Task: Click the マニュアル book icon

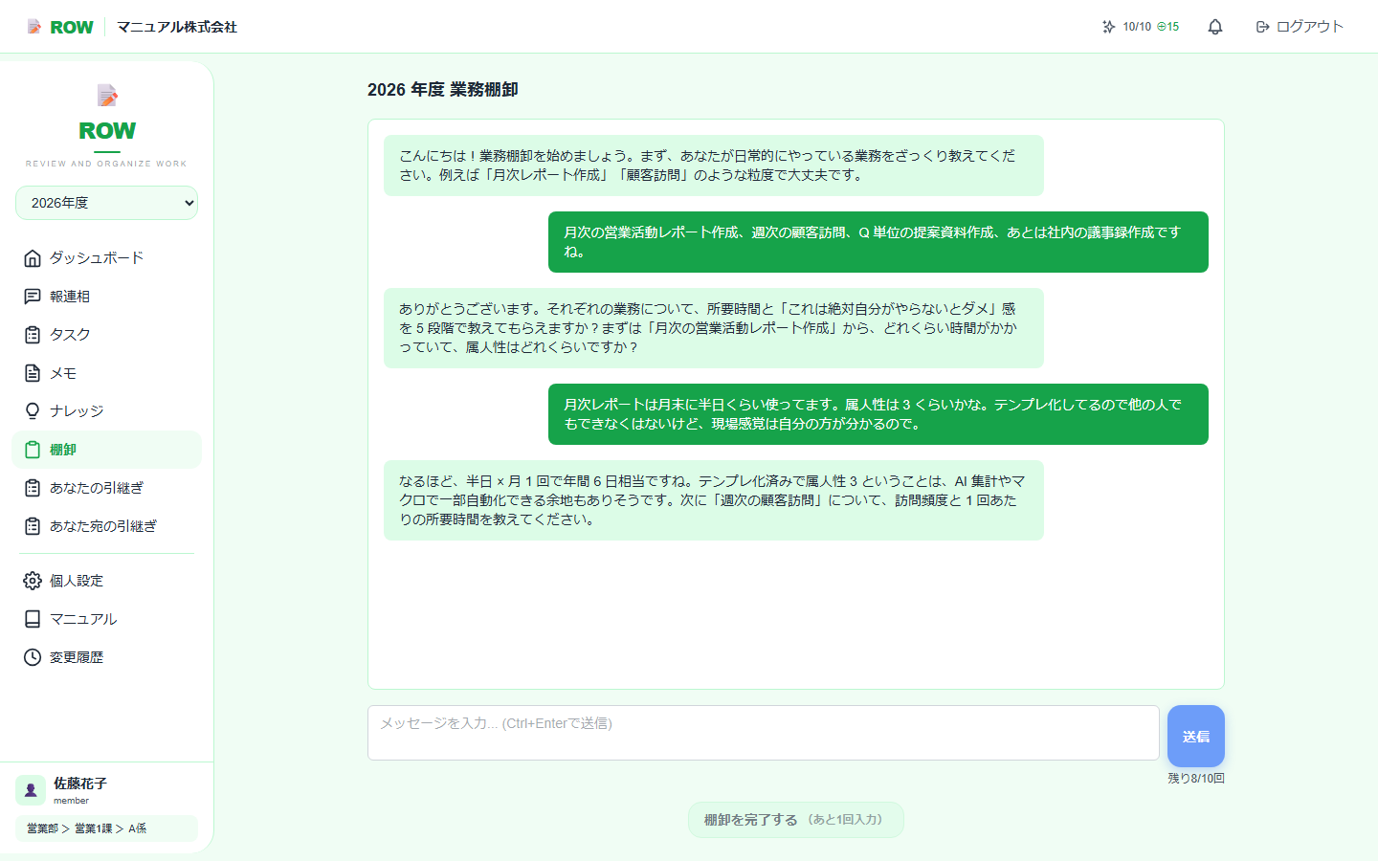Action: [33, 619]
